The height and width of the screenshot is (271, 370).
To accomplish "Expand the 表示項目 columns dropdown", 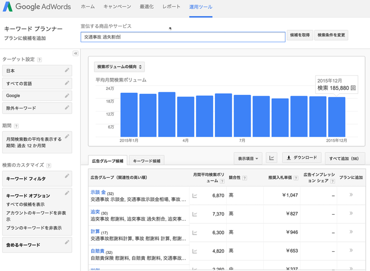I will point(248,158).
